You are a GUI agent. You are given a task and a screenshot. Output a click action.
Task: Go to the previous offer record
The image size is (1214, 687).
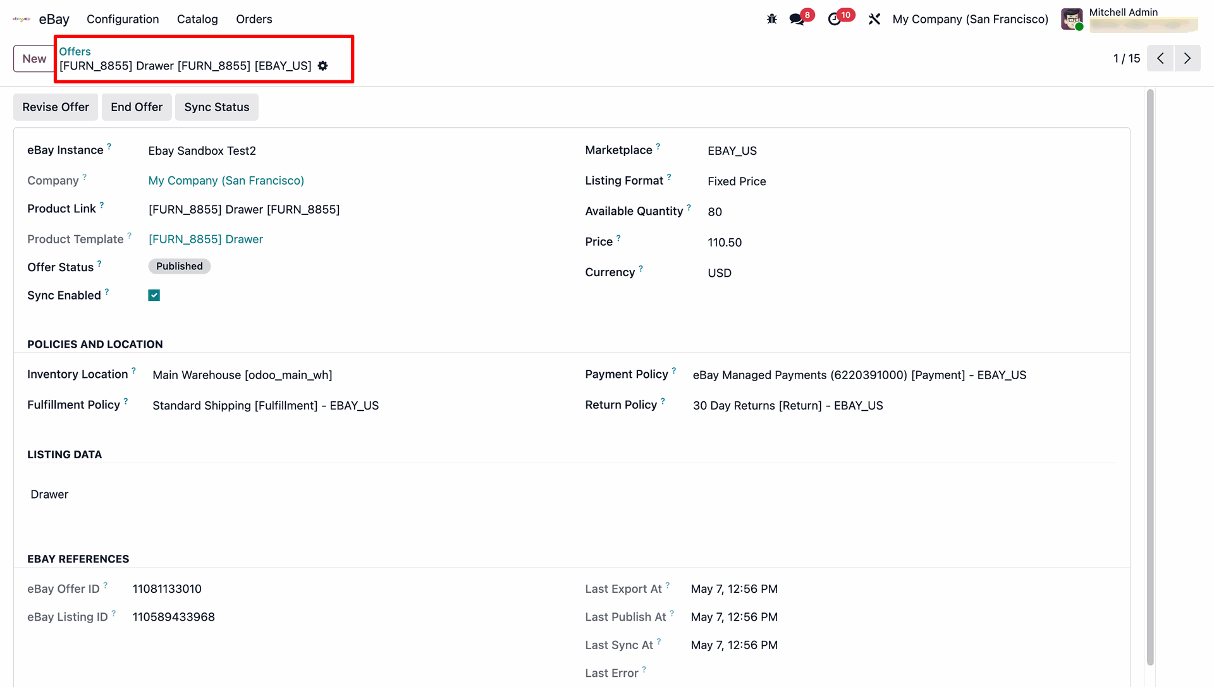(1160, 58)
